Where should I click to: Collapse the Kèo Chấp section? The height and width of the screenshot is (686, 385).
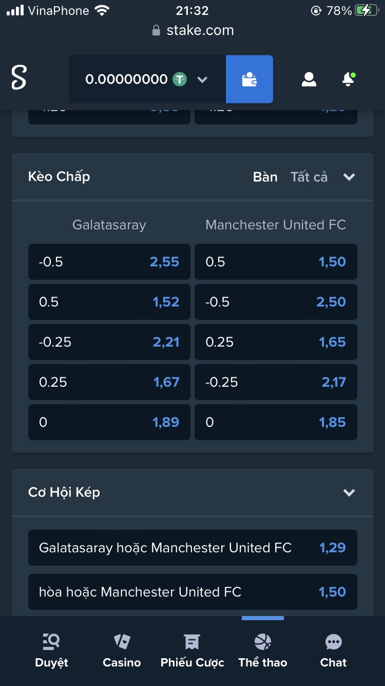349,177
